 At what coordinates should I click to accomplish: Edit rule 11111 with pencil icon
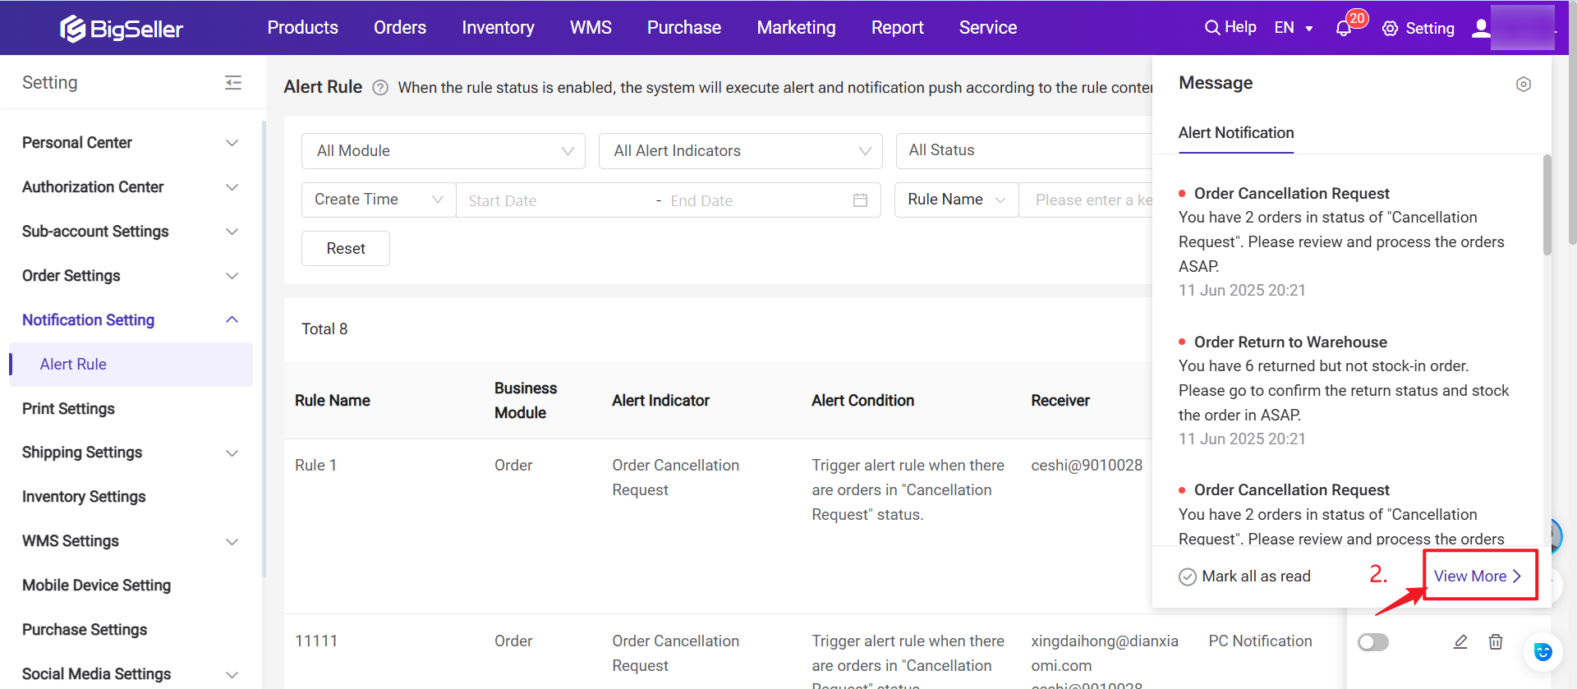click(1460, 641)
